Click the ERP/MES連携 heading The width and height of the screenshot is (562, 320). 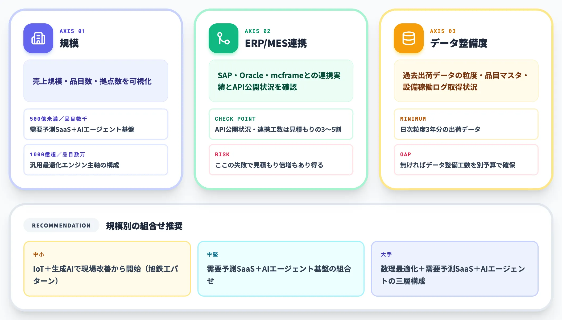(x=276, y=43)
